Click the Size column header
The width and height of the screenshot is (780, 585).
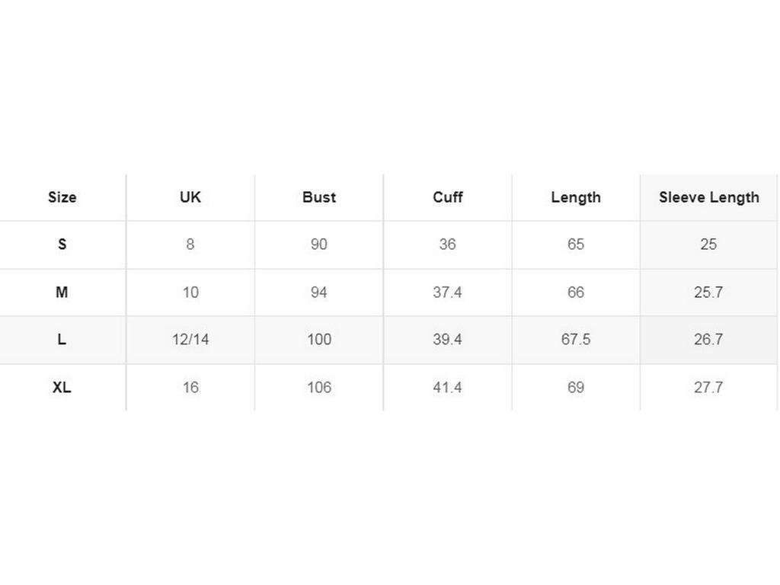(62, 197)
